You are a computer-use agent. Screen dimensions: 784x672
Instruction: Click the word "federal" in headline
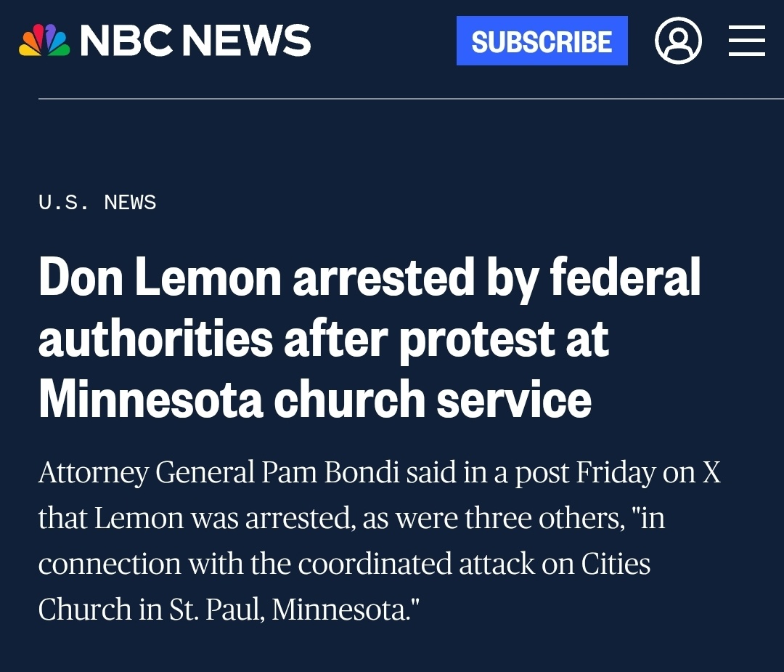click(625, 278)
